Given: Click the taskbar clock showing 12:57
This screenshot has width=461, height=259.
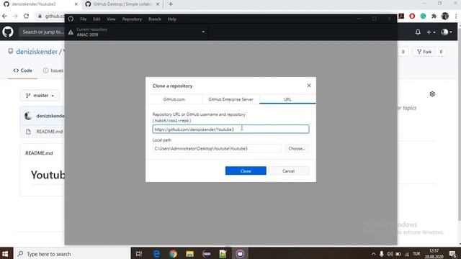Looking at the screenshot, I should coord(434,254).
